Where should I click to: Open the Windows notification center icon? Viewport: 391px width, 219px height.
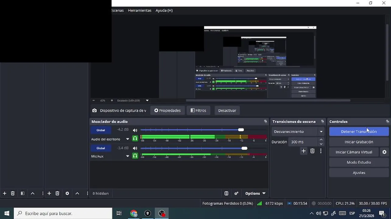pyautogui.click(x=382, y=214)
